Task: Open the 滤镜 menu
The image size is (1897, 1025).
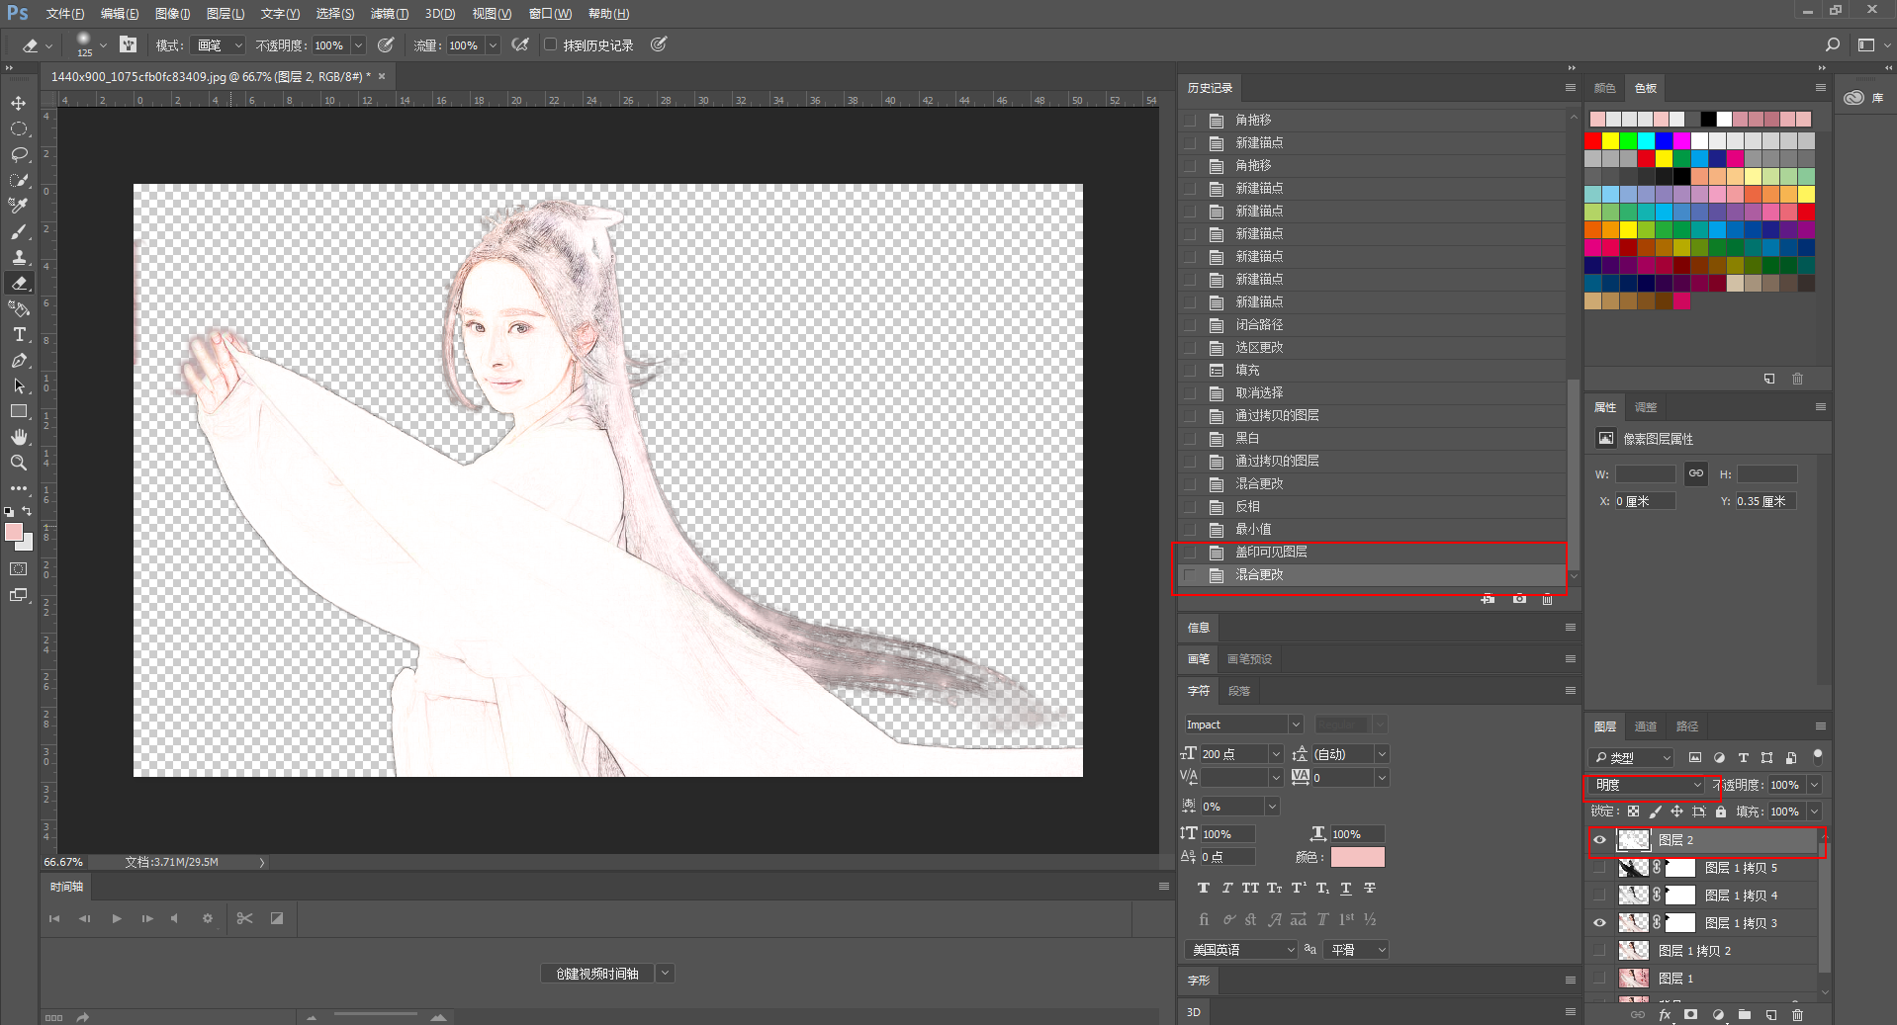Action: 389,14
